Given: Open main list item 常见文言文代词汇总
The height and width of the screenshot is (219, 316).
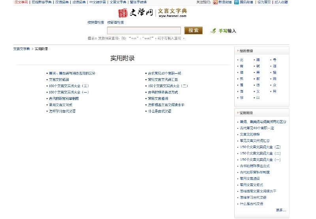Looking at the screenshot, I should tap(163, 80).
